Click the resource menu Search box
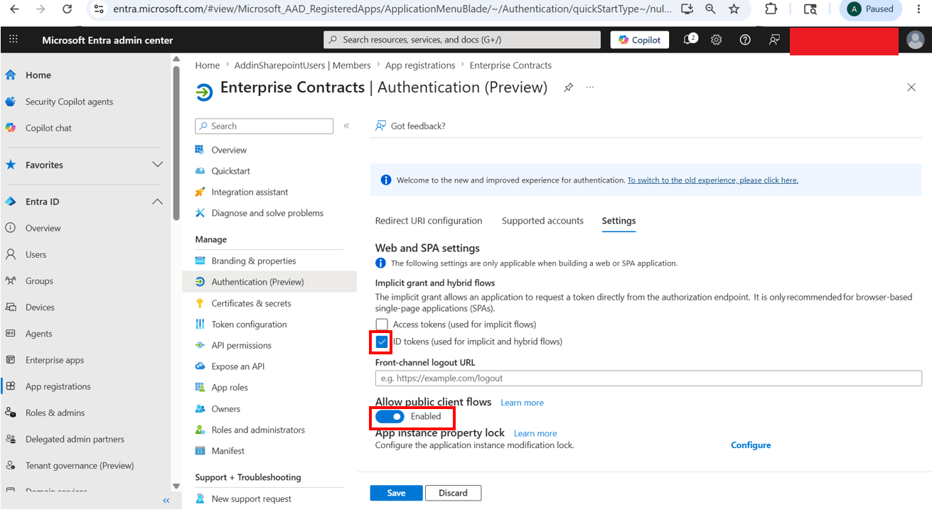This screenshot has height=512, width=932. click(x=264, y=126)
